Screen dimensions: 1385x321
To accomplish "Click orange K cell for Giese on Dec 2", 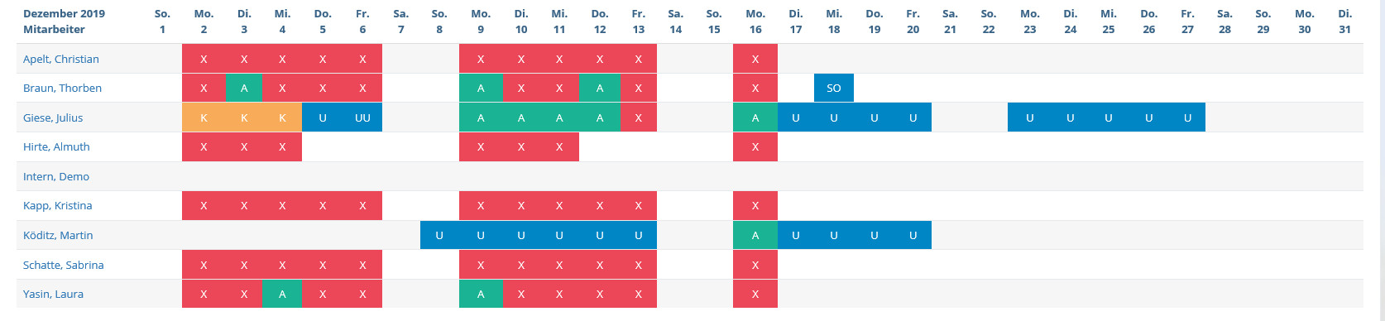I will click(204, 117).
